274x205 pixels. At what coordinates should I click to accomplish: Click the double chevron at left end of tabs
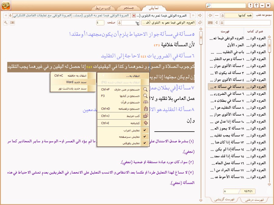point(6,15)
